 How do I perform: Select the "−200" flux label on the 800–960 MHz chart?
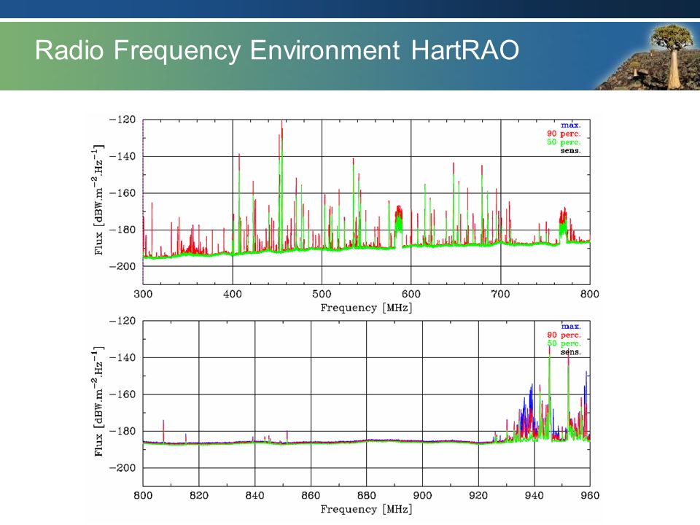[122, 467]
